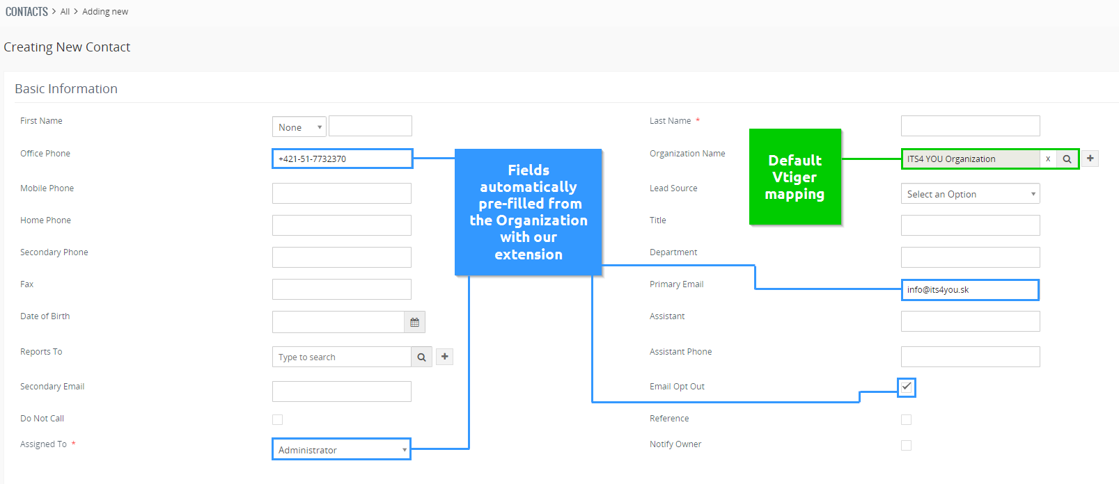Enable the Do Not Call checkbox
The height and width of the screenshot is (484, 1119).
pos(278,419)
